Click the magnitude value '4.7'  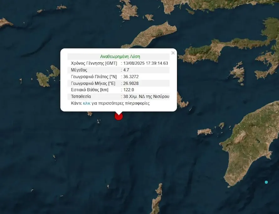tap(126, 70)
